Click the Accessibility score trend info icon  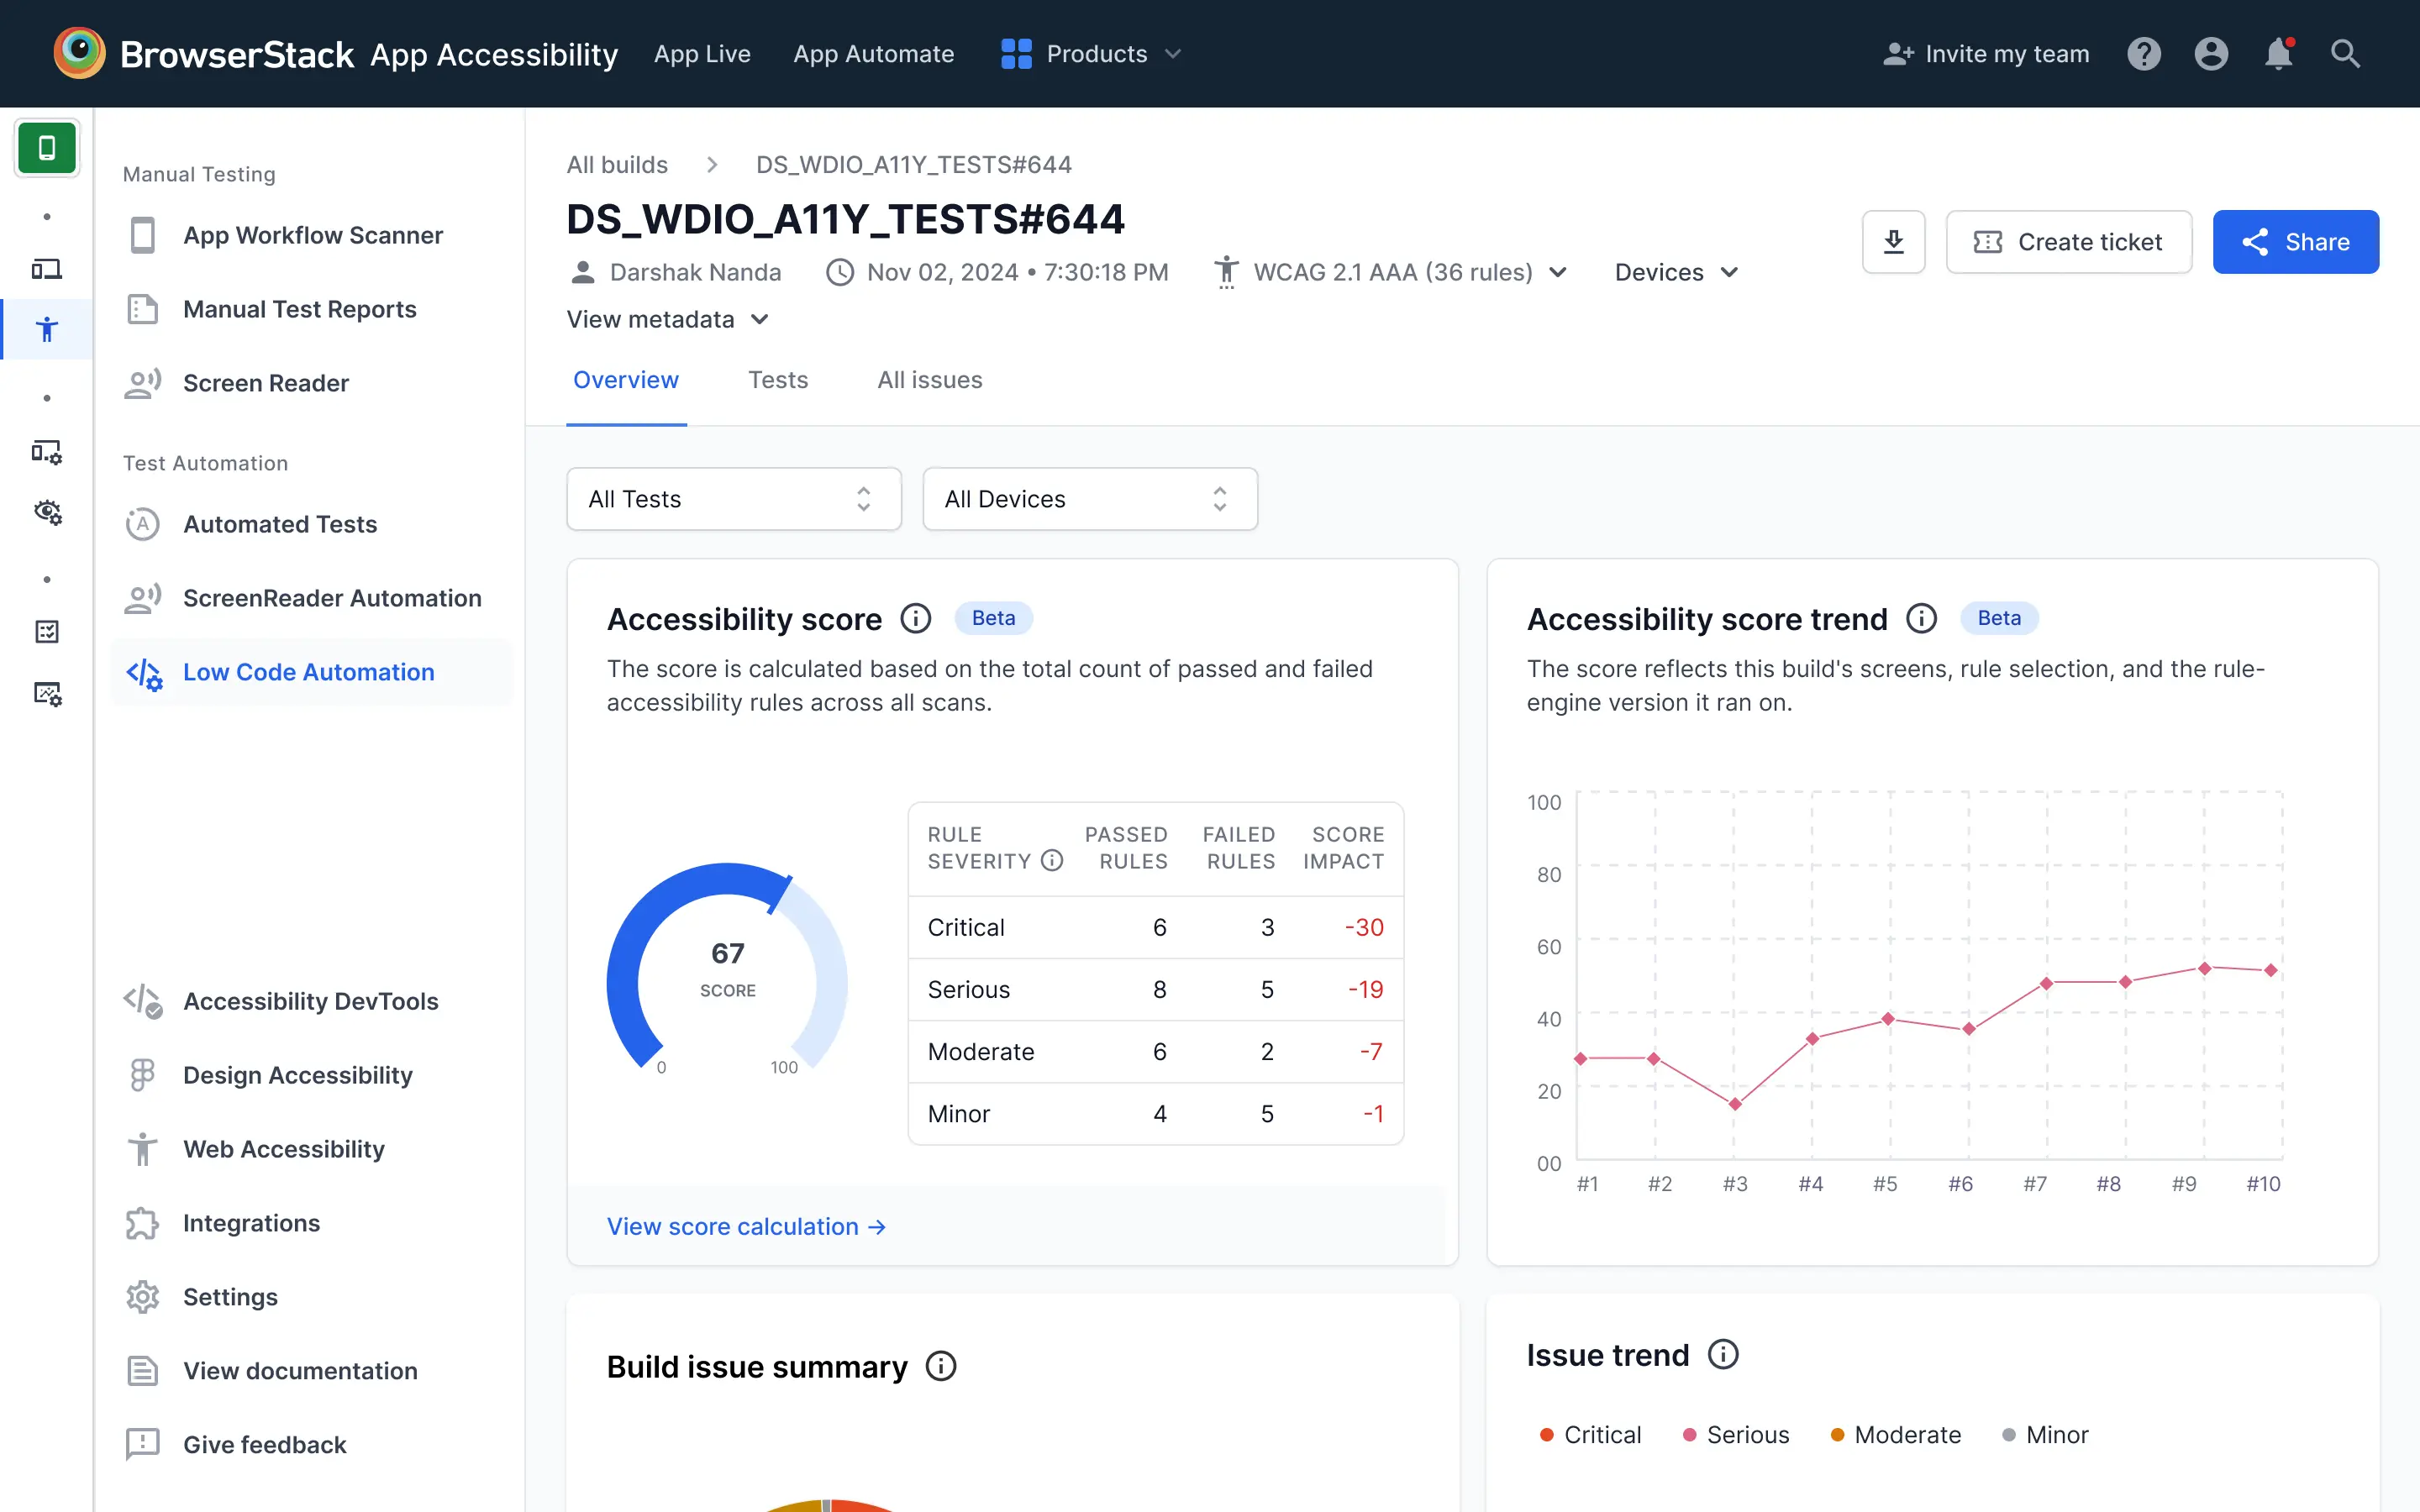point(1921,619)
